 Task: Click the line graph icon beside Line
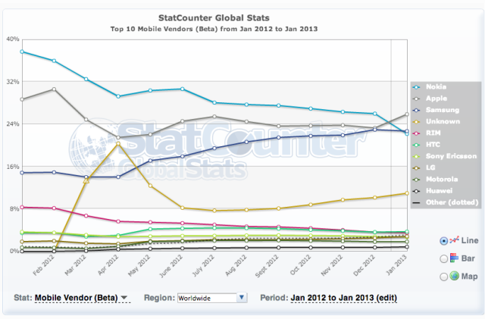pyautogui.click(x=454, y=240)
